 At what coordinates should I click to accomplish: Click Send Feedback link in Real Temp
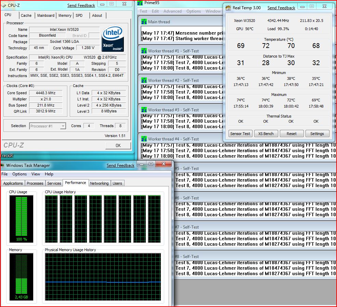tap(281, 8)
